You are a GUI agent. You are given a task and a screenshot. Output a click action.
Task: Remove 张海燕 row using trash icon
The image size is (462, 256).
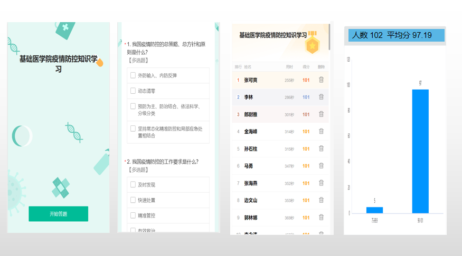click(x=321, y=183)
